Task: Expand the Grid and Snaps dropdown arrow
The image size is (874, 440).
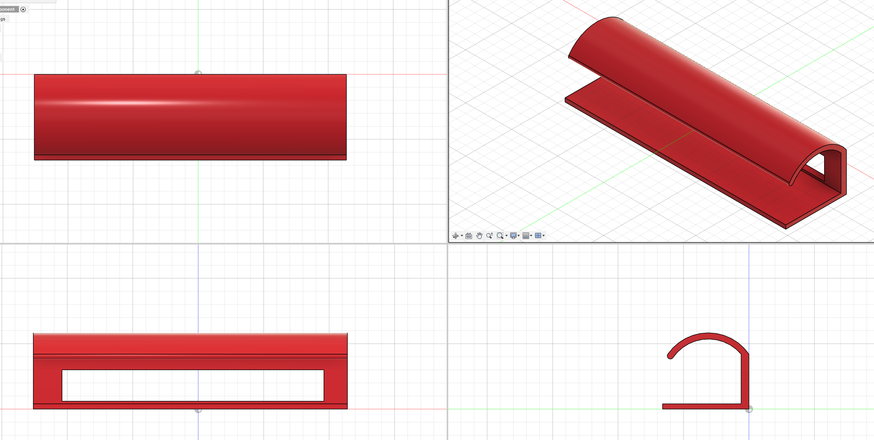Action: tap(531, 236)
